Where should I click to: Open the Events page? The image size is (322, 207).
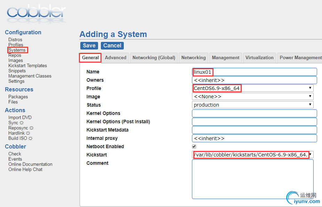(x=15, y=159)
